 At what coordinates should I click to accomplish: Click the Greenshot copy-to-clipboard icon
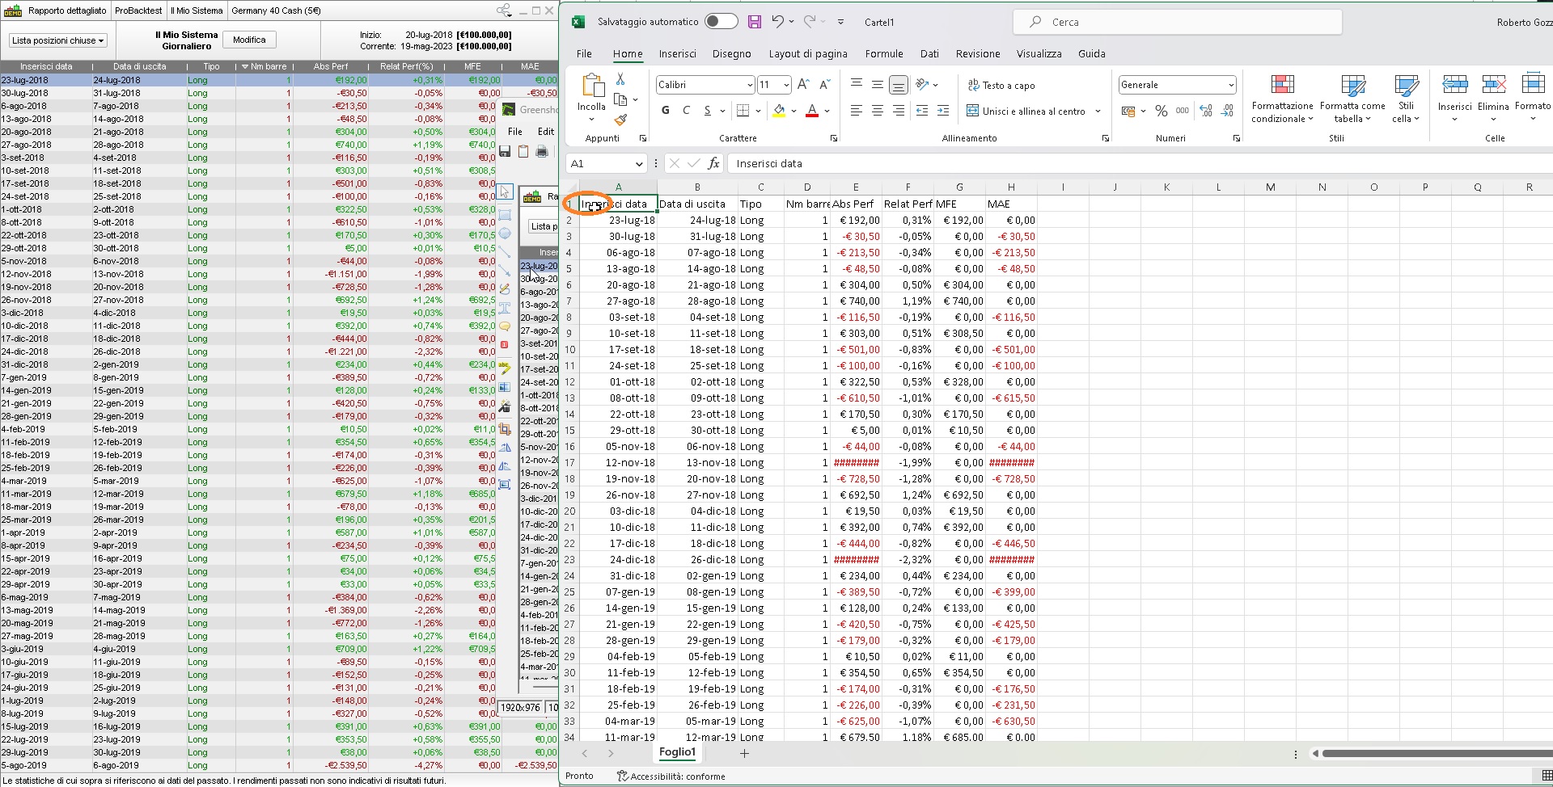coord(523,151)
